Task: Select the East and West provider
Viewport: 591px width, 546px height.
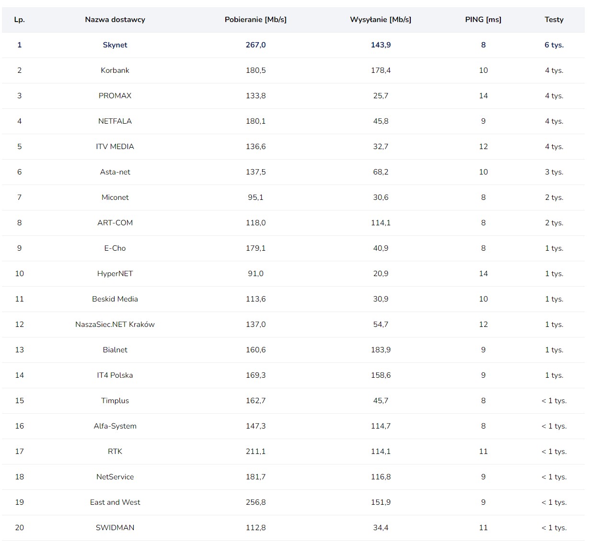Action: [115, 502]
